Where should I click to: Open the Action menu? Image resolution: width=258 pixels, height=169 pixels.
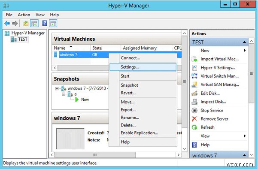(x=24, y=15)
